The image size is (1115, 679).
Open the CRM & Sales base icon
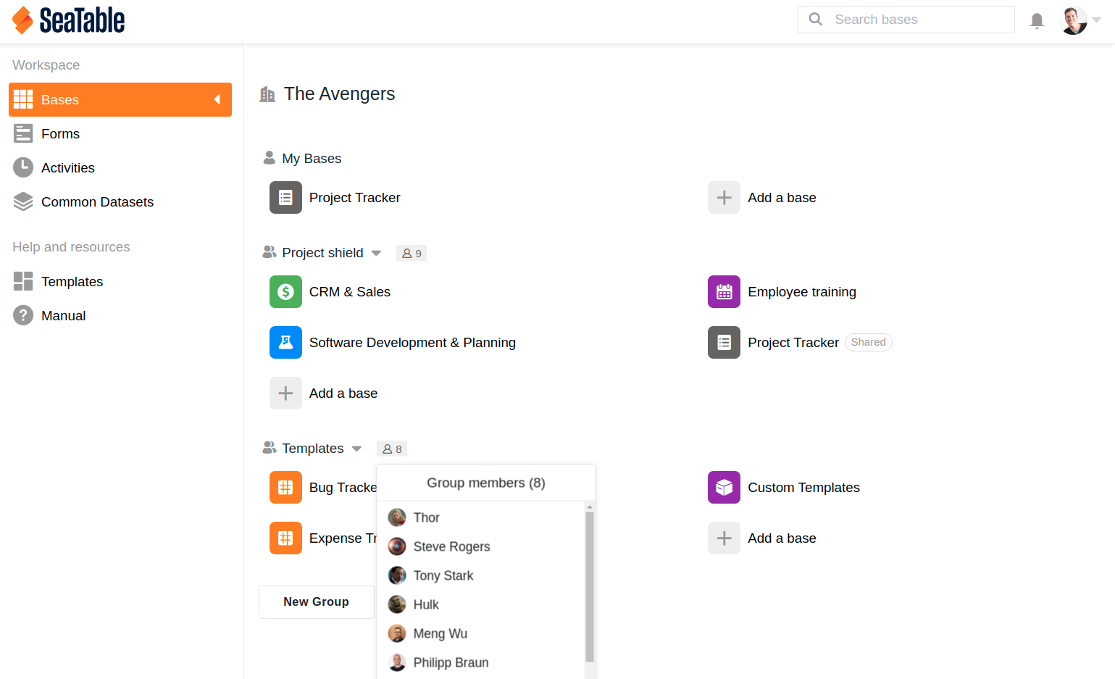pyautogui.click(x=285, y=291)
